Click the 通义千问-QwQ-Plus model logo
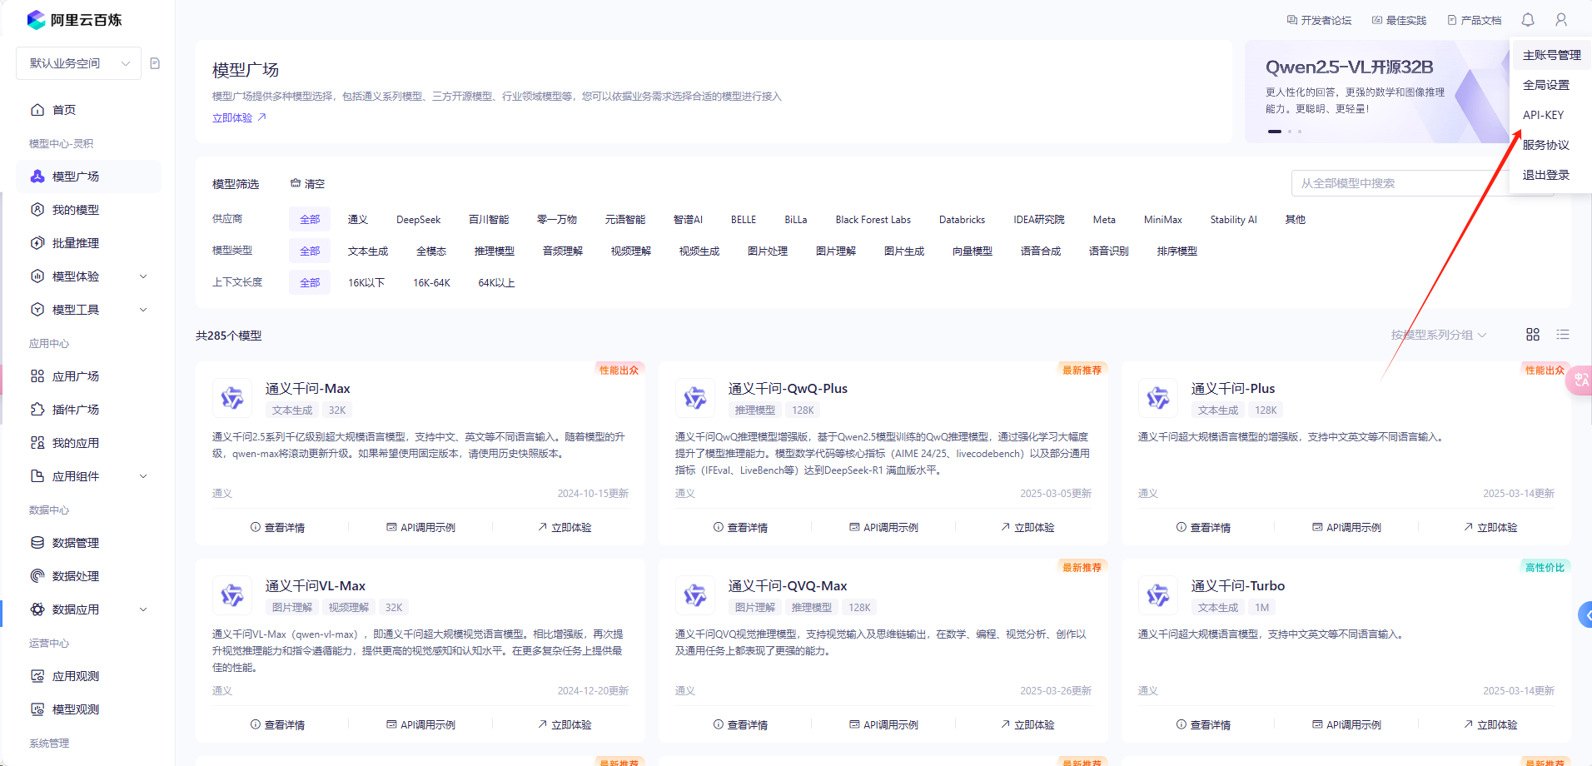Viewport: 1592px width, 766px height. pyautogui.click(x=695, y=398)
